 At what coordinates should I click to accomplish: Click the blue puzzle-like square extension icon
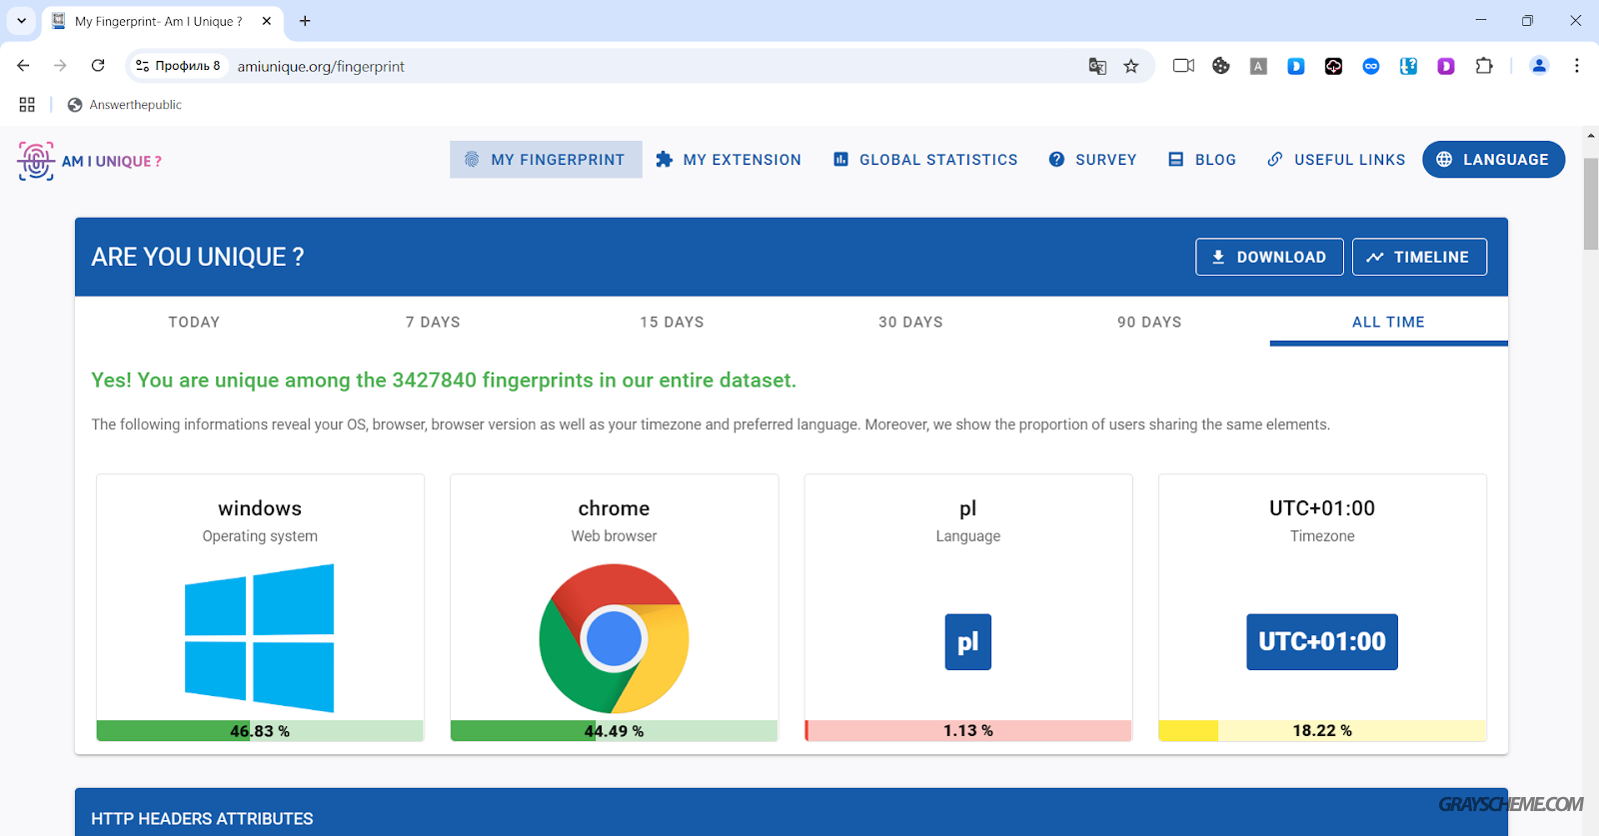pyautogui.click(x=1408, y=67)
